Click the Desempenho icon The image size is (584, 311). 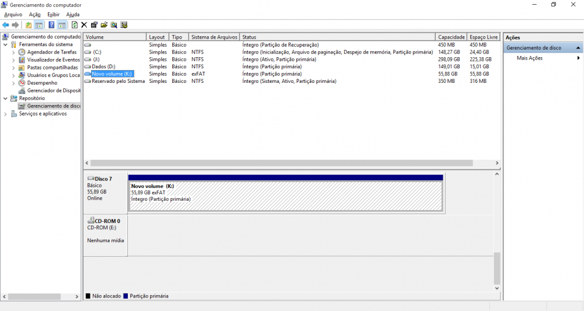click(x=22, y=83)
